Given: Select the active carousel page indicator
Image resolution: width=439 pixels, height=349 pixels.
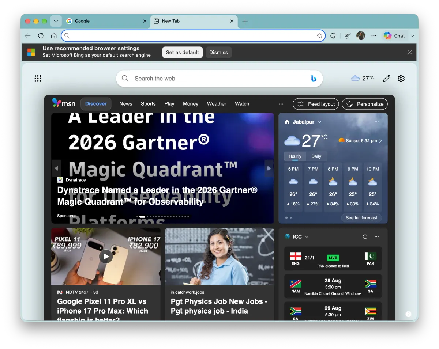Looking at the screenshot, I should [142, 217].
